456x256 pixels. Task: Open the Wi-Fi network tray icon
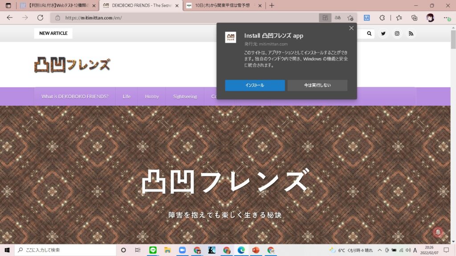click(x=401, y=250)
